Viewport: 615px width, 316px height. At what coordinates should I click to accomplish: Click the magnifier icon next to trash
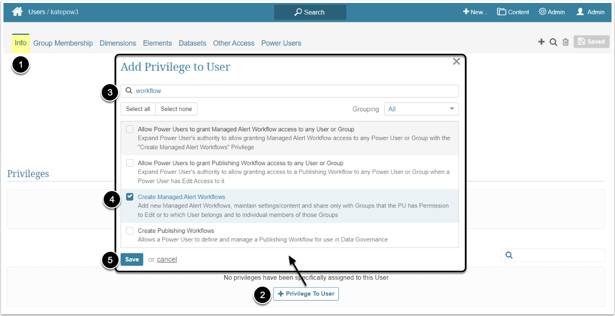[553, 42]
